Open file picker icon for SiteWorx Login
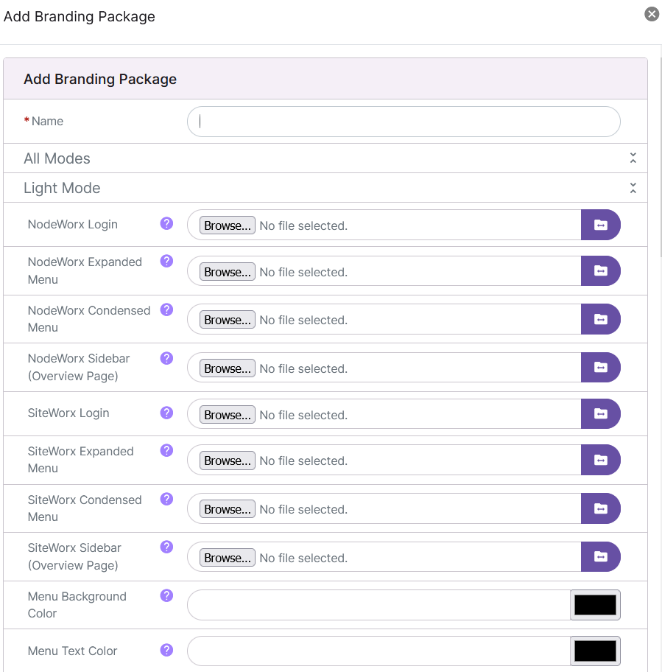662x672 pixels. click(601, 413)
